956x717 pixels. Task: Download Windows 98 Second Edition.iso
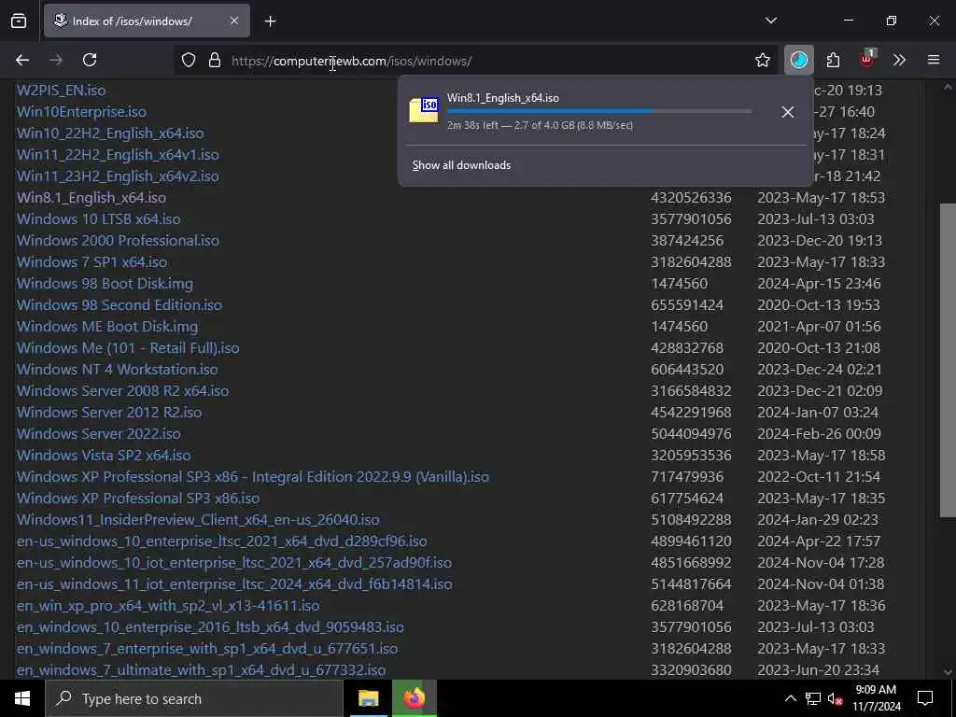[119, 305]
